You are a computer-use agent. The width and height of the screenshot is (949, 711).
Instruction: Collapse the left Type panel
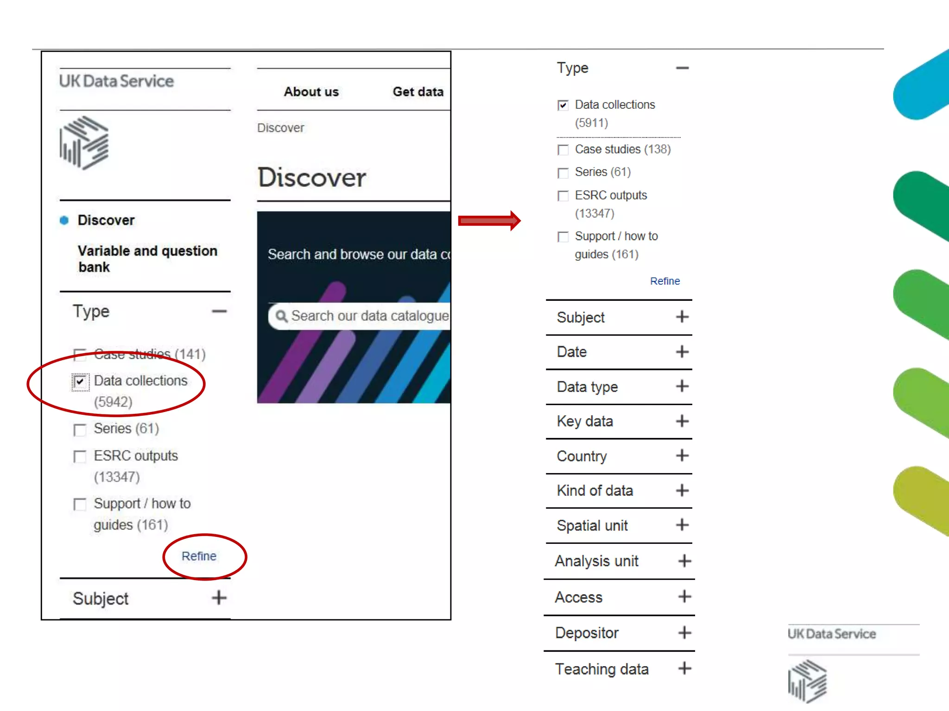tap(219, 312)
